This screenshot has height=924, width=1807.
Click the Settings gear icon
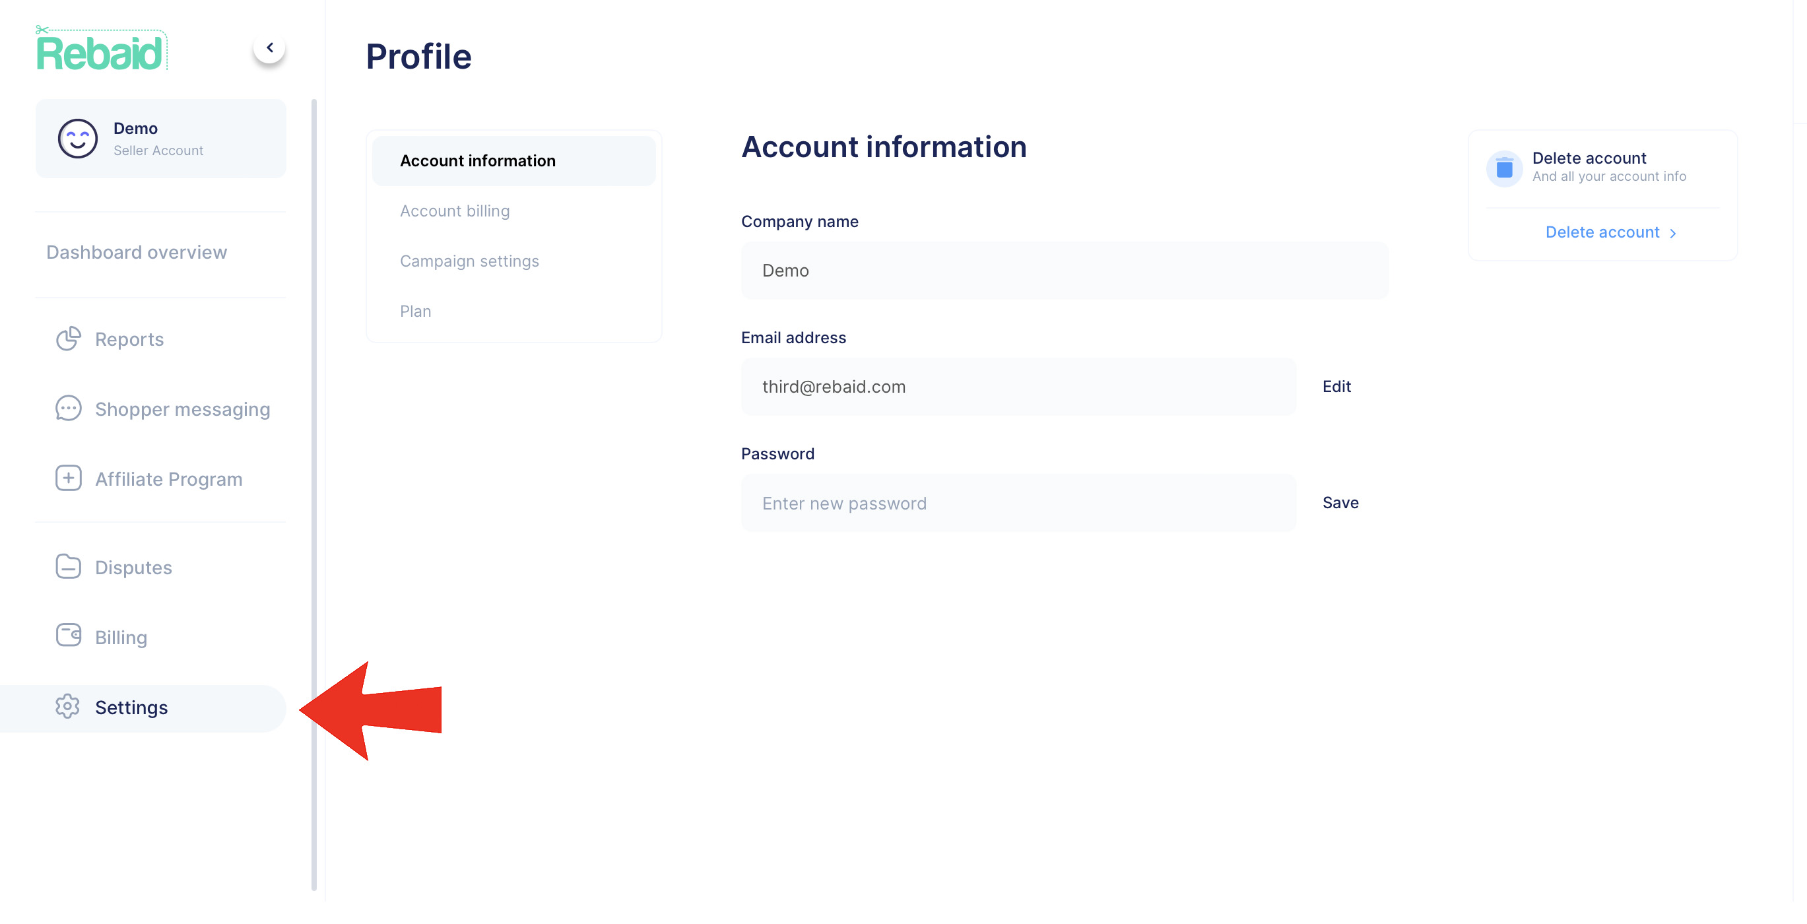(x=68, y=706)
